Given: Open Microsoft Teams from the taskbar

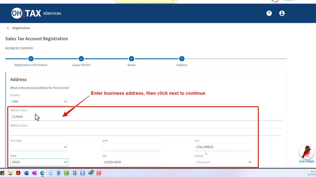Looking at the screenshot, I should (91, 173).
